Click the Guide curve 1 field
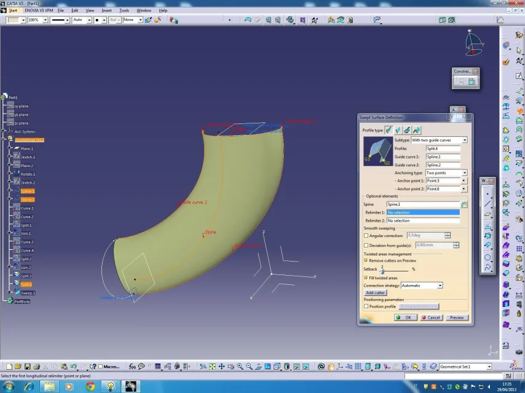This screenshot has height=393, width=525. click(443, 157)
